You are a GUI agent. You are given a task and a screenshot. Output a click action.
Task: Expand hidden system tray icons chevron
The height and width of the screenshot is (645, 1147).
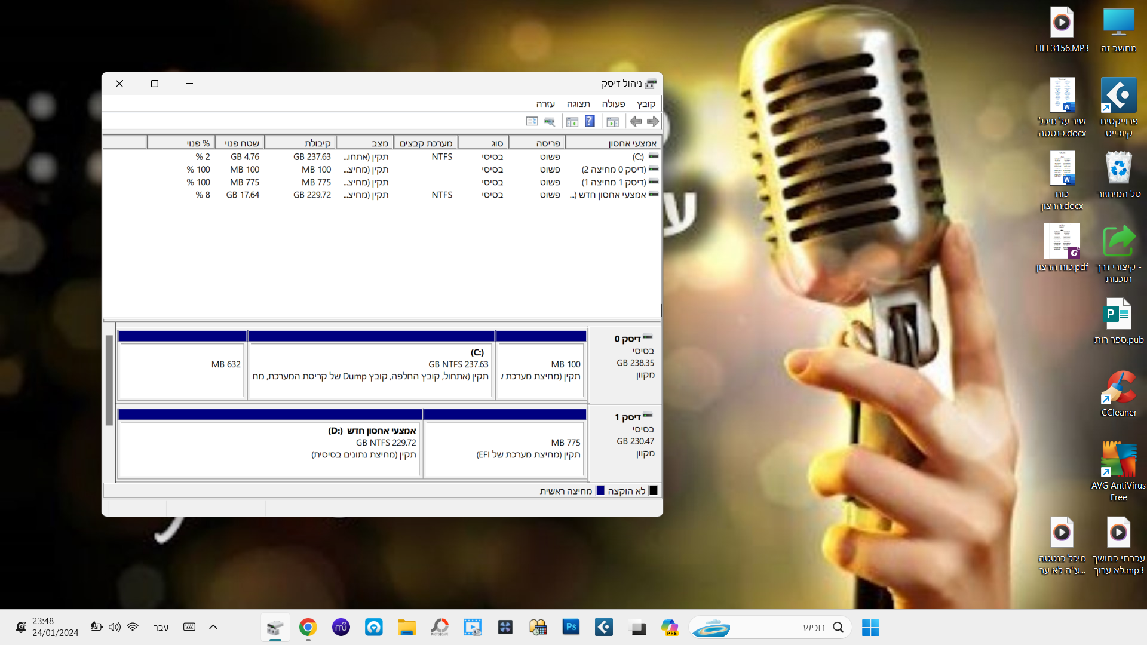(x=213, y=627)
